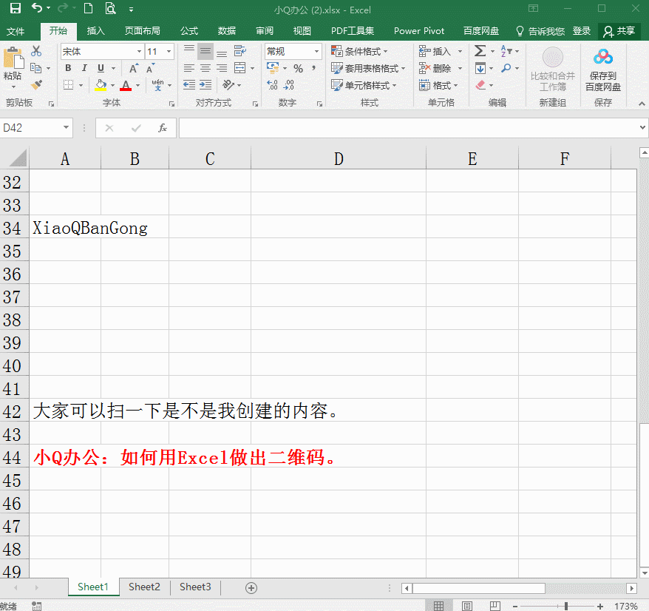Viewport: 649px width, 611px height.
Task: Open 套用表格格式 table format dropdown
Action: (368, 68)
